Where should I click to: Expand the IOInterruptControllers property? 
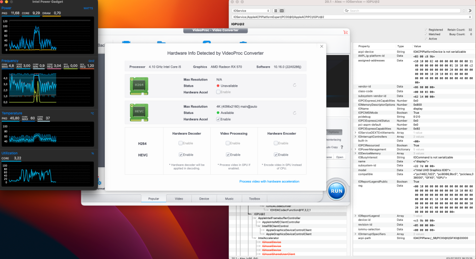(x=355, y=137)
